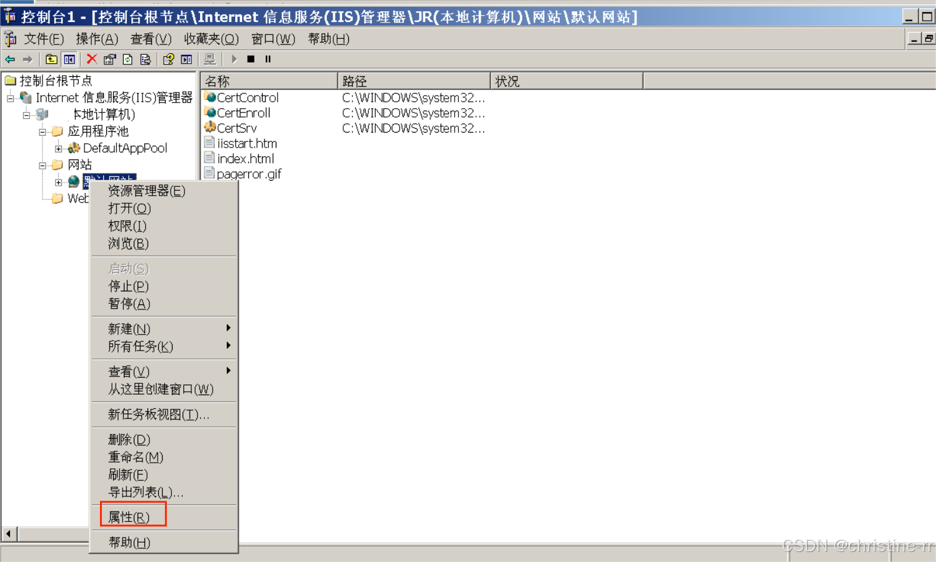Expand the DefaultAppPool tree node
Viewport: 936px width, 562px height.
click(x=59, y=149)
